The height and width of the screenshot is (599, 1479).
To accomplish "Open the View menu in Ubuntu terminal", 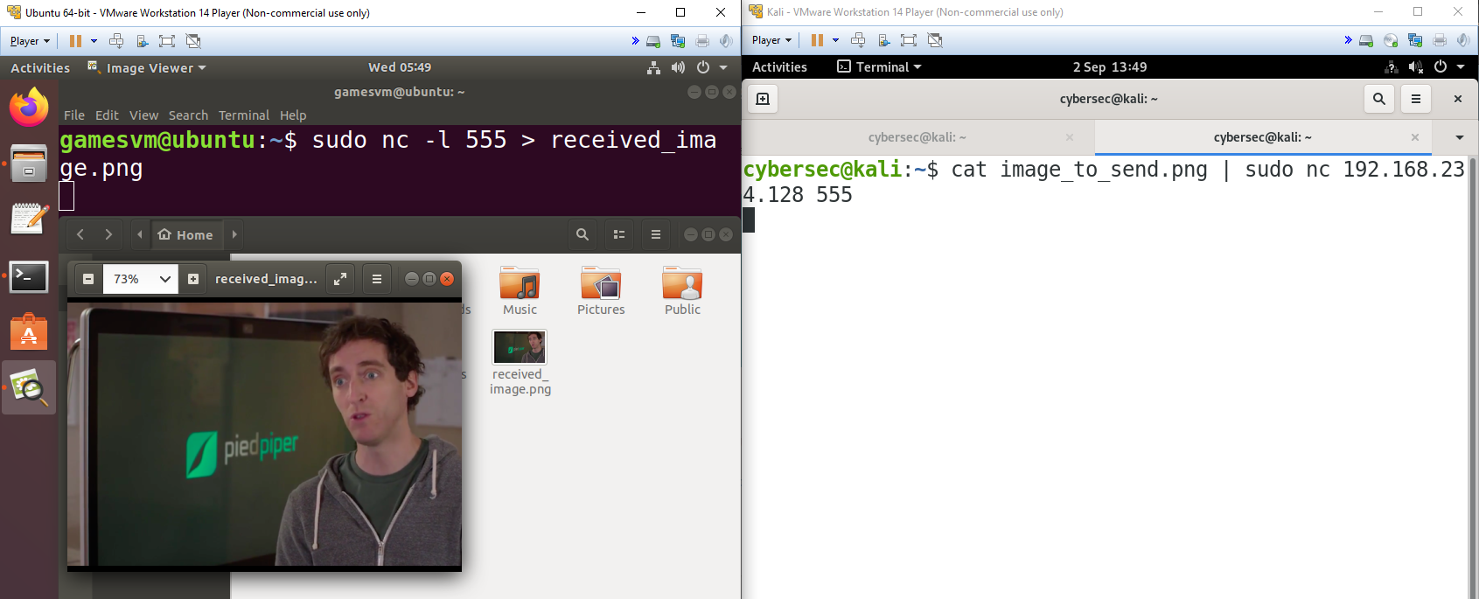I will 143,115.
